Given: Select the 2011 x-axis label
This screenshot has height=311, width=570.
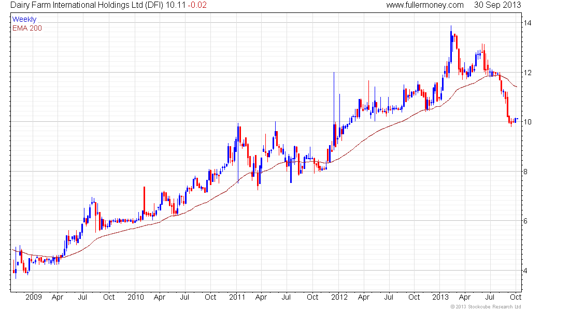Looking at the screenshot, I should point(237,297).
